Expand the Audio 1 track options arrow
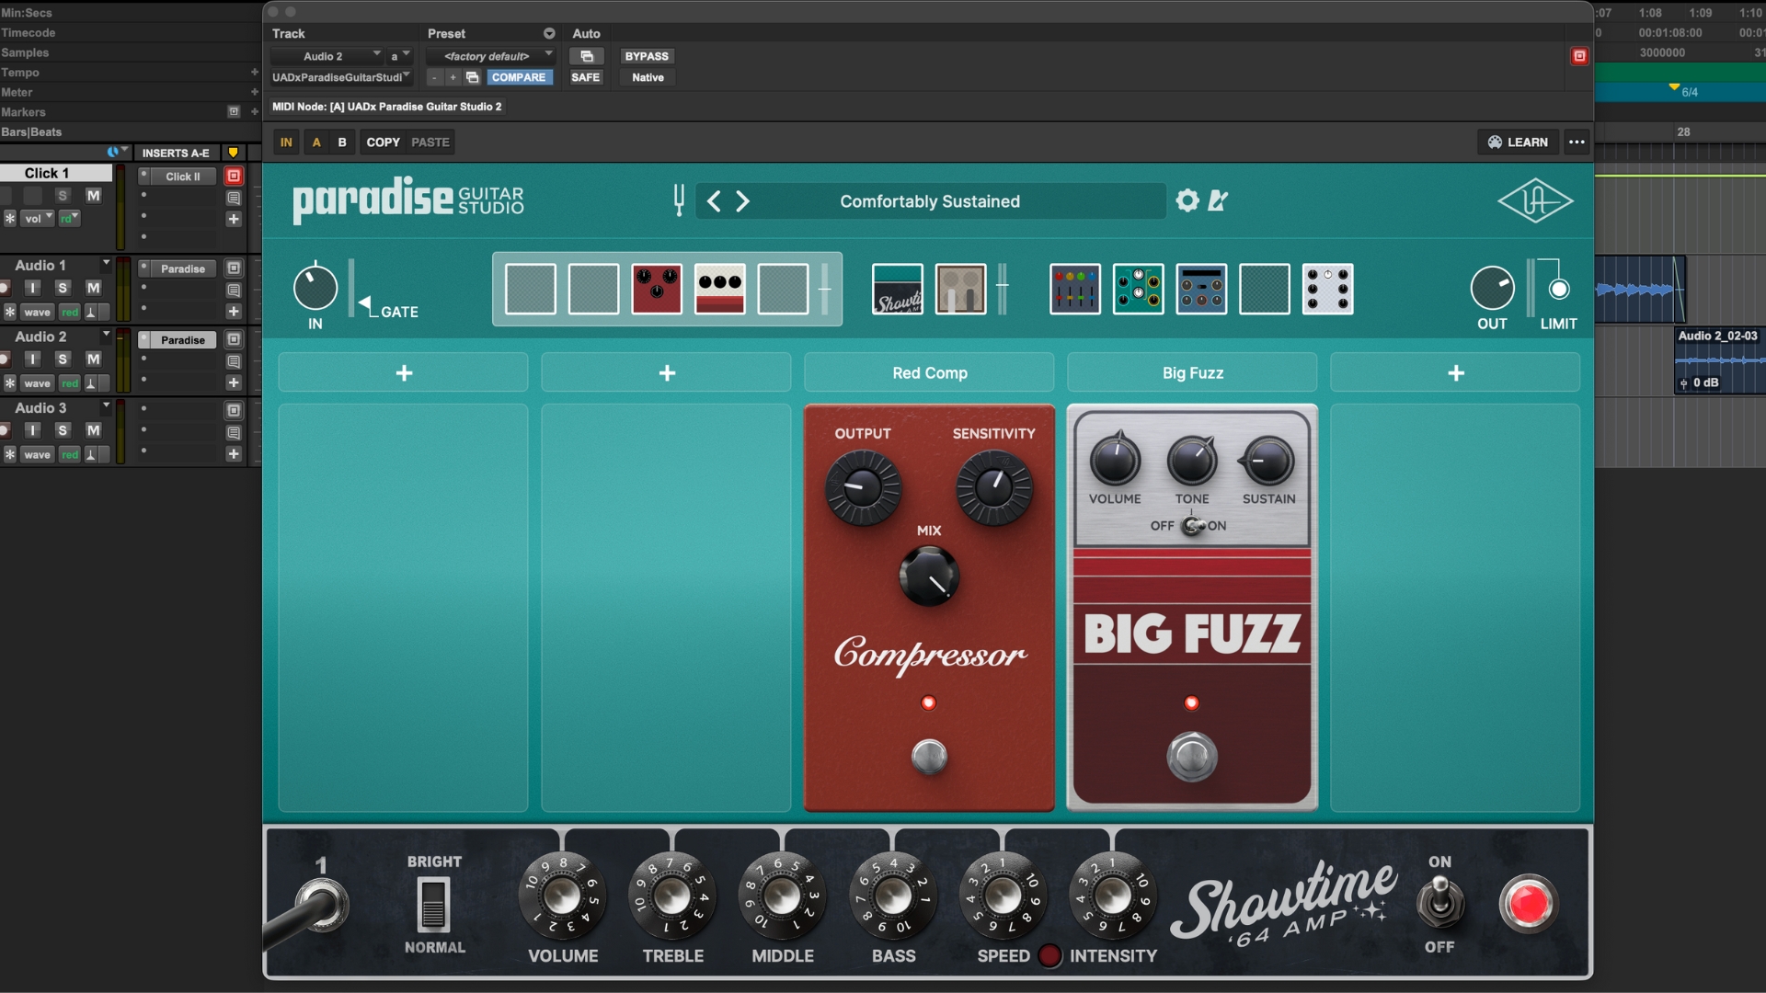1766x993 pixels. pyautogui.click(x=106, y=261)
